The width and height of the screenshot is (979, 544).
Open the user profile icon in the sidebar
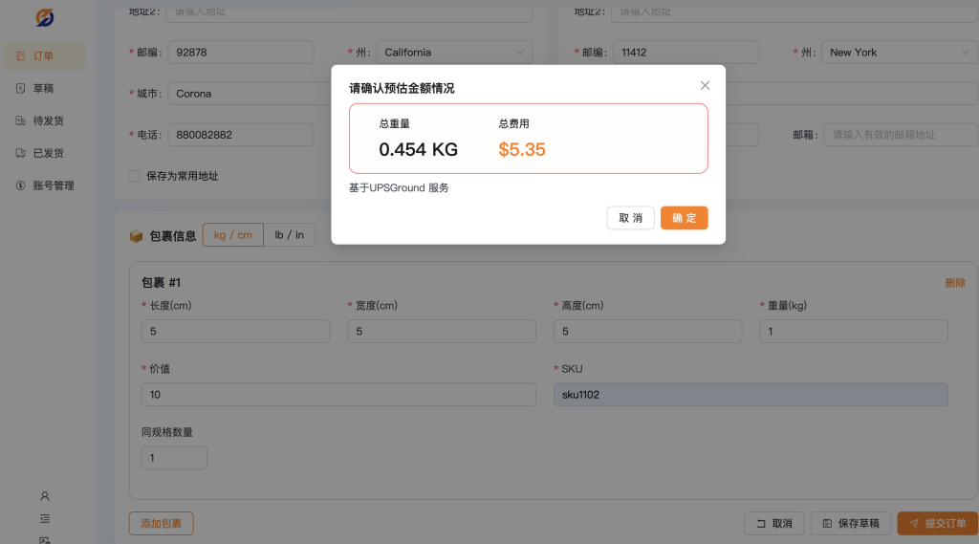[45, 496]
